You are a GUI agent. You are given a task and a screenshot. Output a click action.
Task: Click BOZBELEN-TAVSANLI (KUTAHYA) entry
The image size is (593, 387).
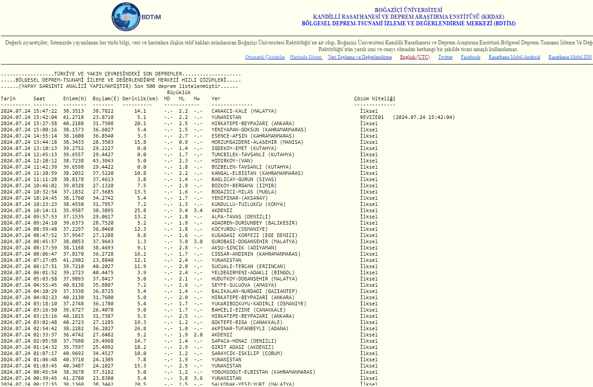point(251,167)
